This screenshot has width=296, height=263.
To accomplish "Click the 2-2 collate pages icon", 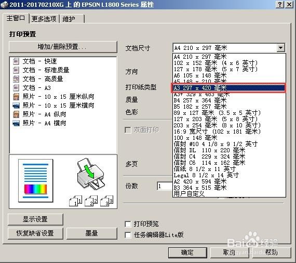I will (x=91, y=201).
